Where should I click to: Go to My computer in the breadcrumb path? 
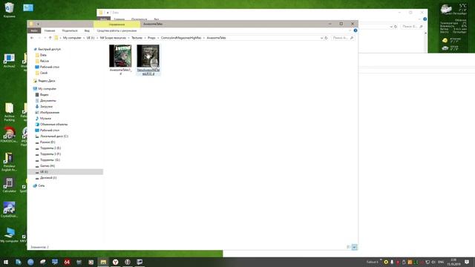[72, 38]
